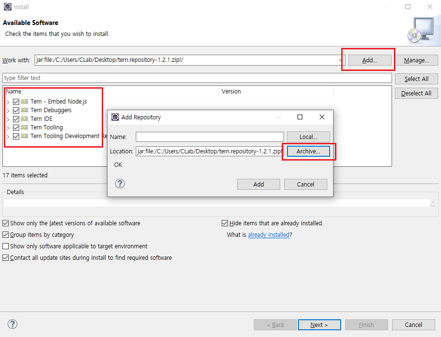The height and width of the screenshot is (337, 441).
Task: Click the help icon in Install window footer
Action: 12,324
